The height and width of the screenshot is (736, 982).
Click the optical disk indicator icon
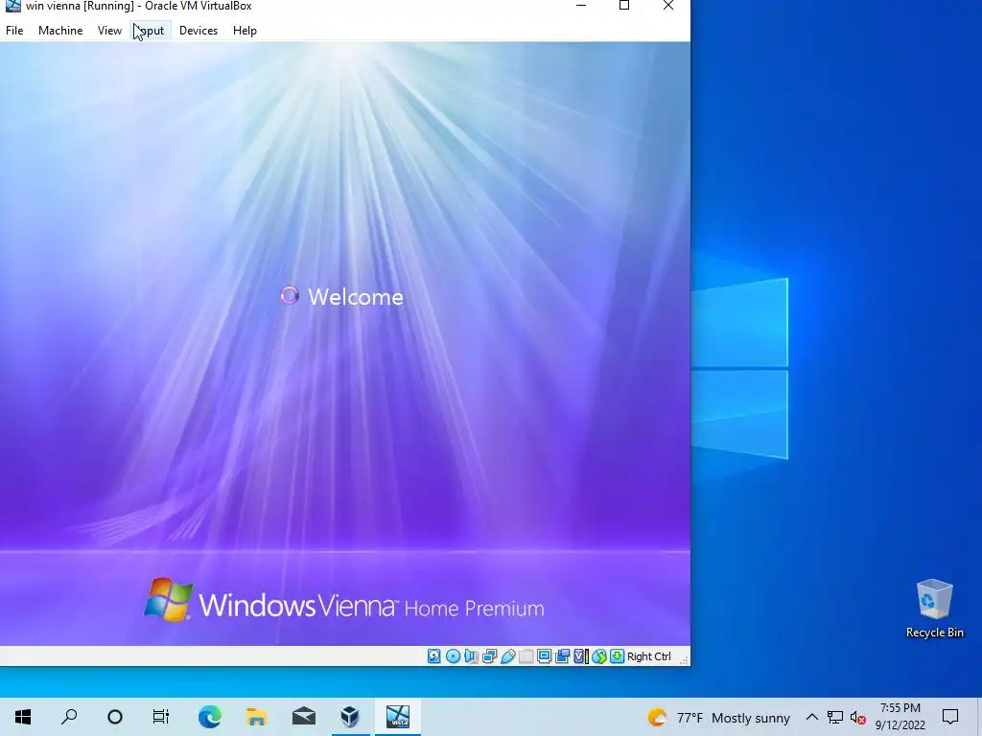pyautogui.click(x=453, y=655)
